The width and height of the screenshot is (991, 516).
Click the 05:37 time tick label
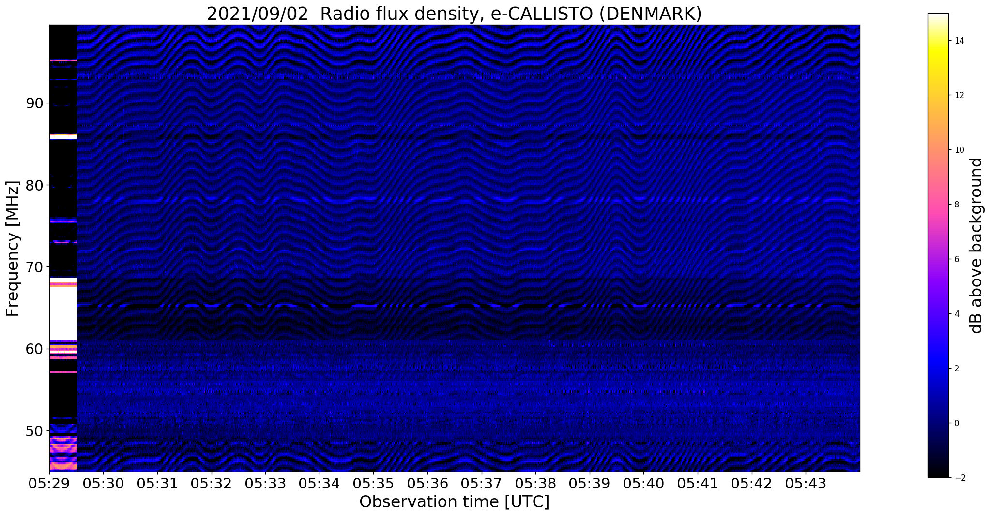click(482, 483)
